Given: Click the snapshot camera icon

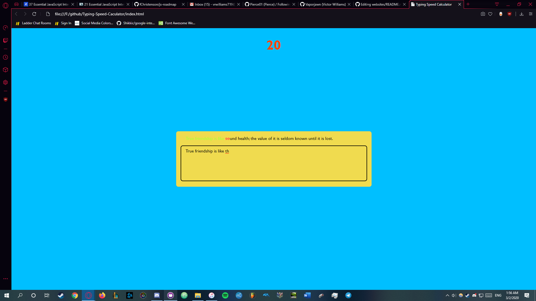Looking at the screenshot, I should tap(483, 14).
